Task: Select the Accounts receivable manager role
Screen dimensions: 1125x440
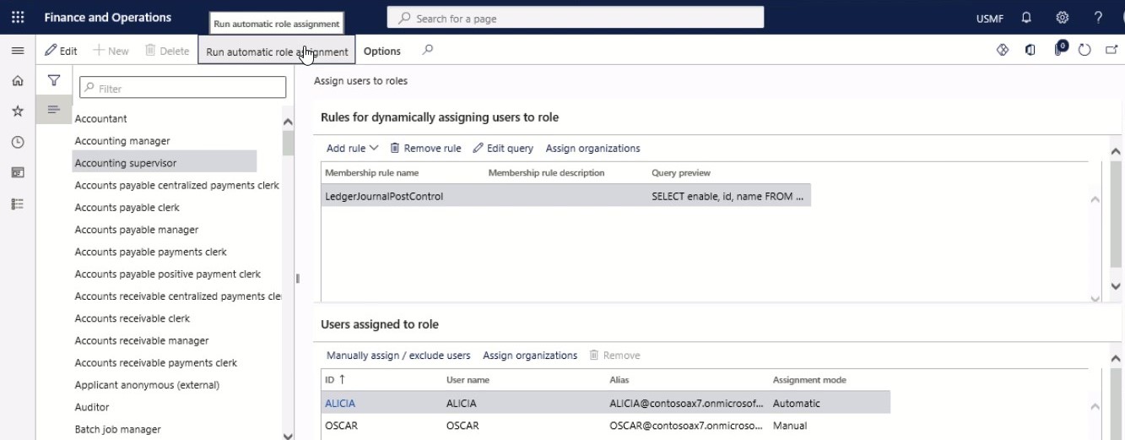Action: tap(141, 341)
